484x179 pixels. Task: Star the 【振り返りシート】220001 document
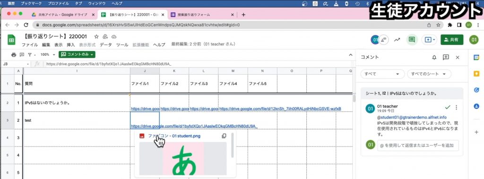pos(96,36)
